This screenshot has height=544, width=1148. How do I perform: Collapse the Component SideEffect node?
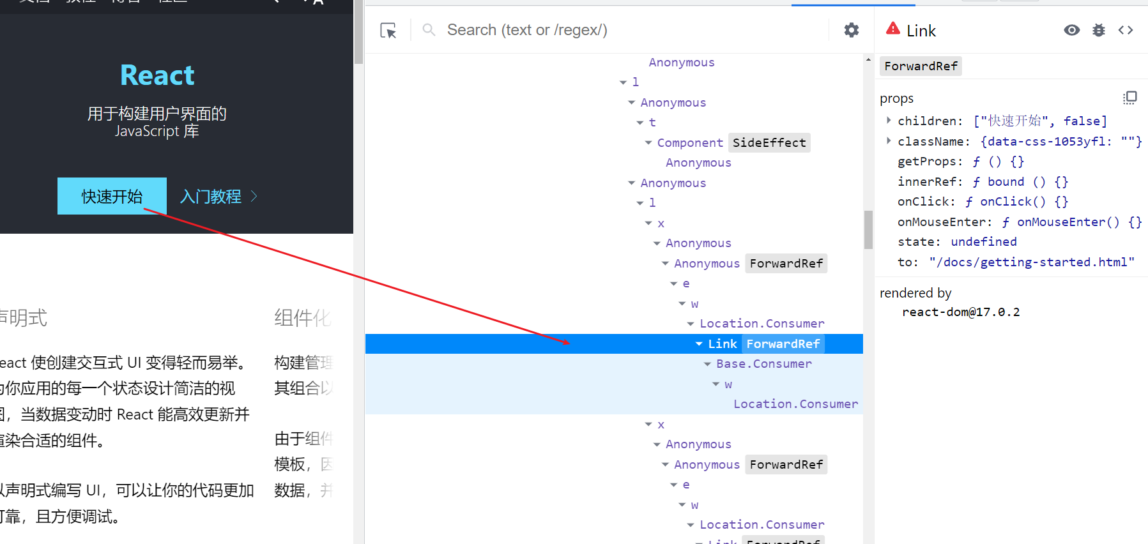648,143
